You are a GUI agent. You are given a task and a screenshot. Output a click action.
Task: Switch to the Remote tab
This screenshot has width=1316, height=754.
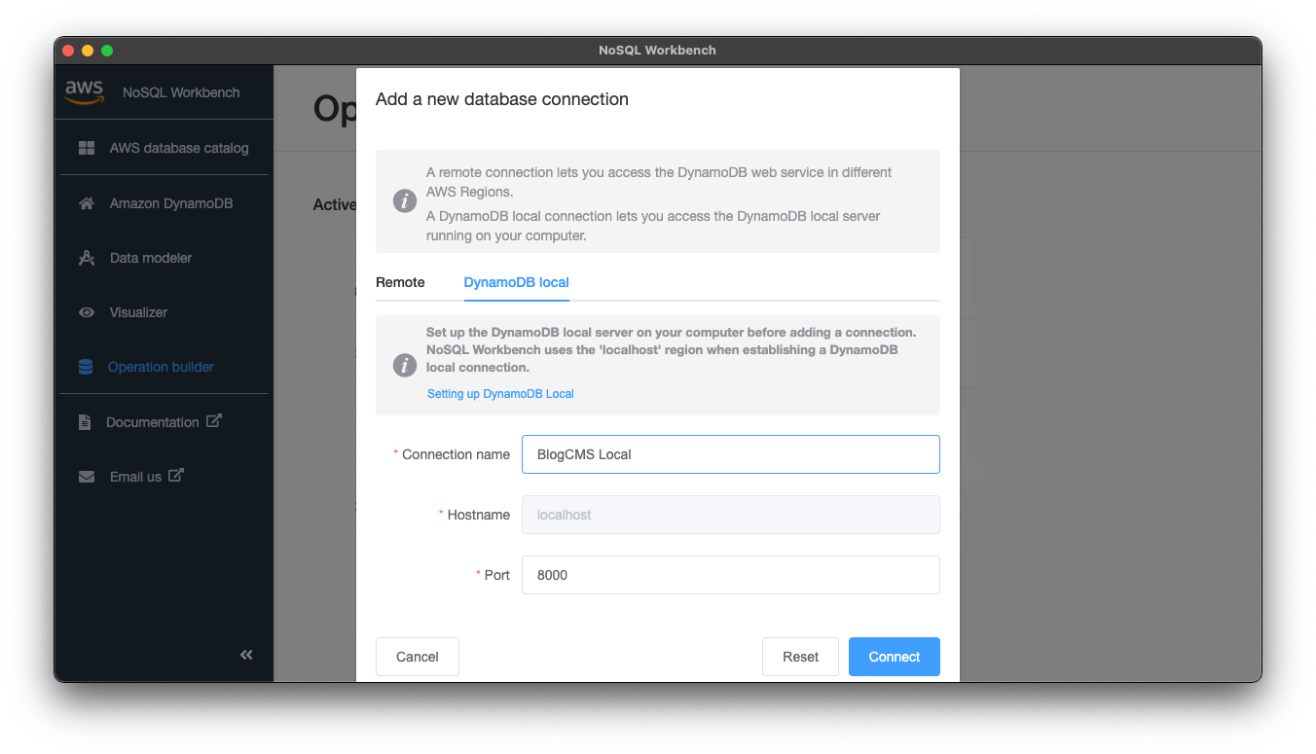point(400,282)
